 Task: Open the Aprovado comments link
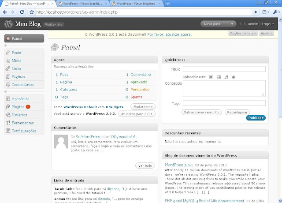(x=139, y=82)
